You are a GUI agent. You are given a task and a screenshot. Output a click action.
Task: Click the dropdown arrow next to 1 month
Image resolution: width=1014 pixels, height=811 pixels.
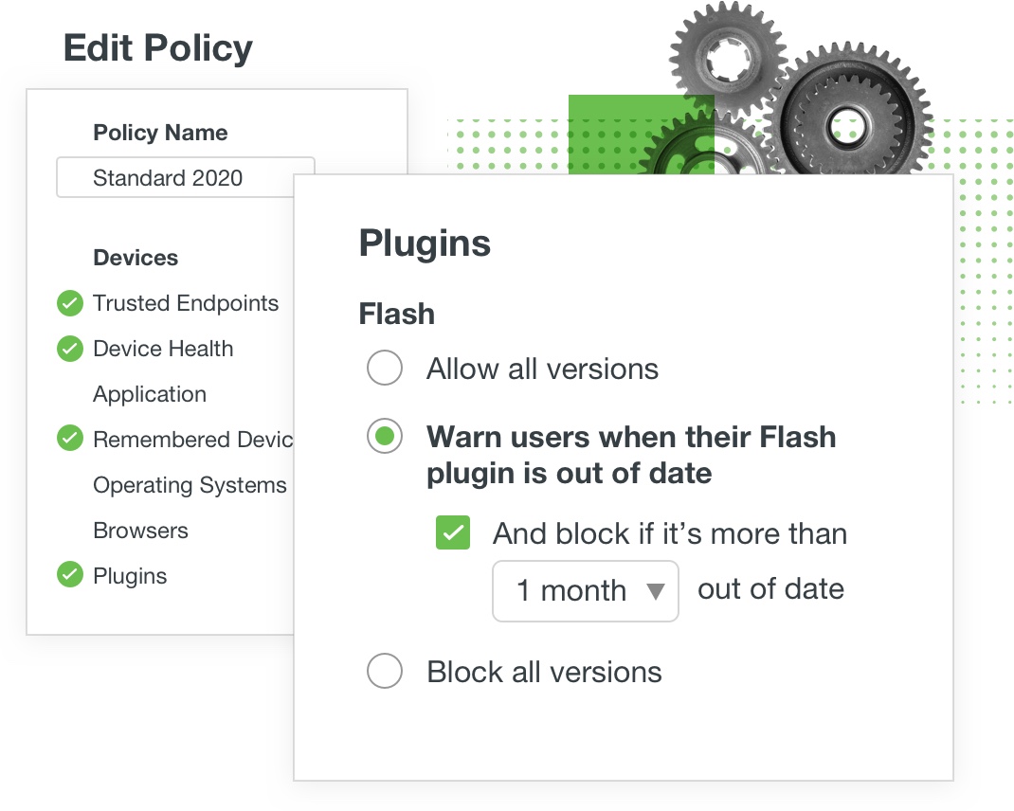click(x=656, y=592)
